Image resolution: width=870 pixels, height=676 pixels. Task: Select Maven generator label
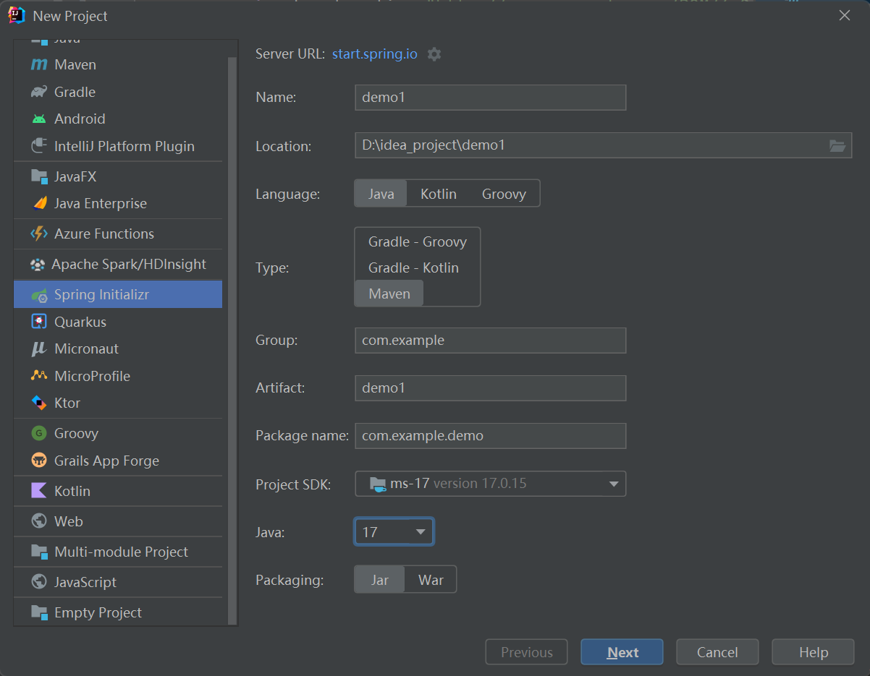[75, 65]
